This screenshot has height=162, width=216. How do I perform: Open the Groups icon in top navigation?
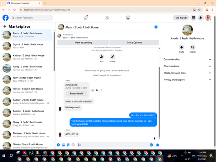coord(128,18)
